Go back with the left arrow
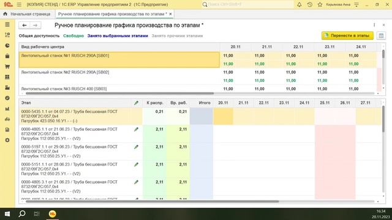 click(24, 25)
